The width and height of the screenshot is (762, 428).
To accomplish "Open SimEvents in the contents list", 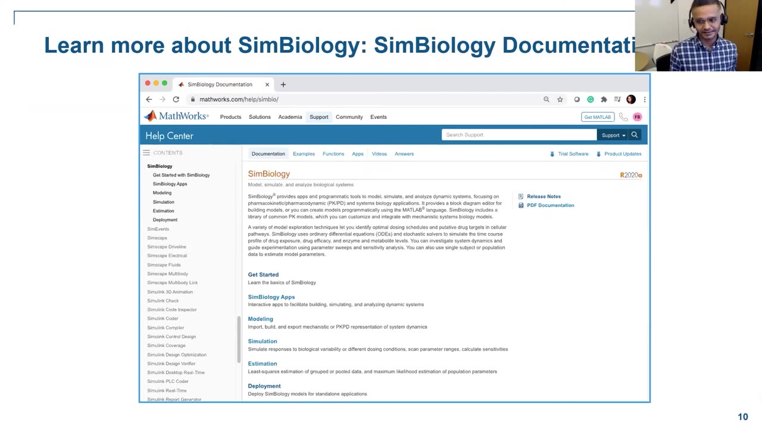I will [158, 229].
